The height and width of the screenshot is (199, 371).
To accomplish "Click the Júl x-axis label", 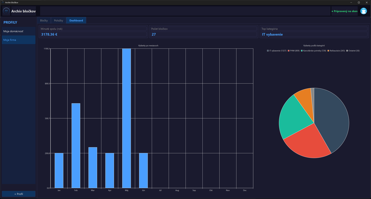I will click(x=160, y=190).
